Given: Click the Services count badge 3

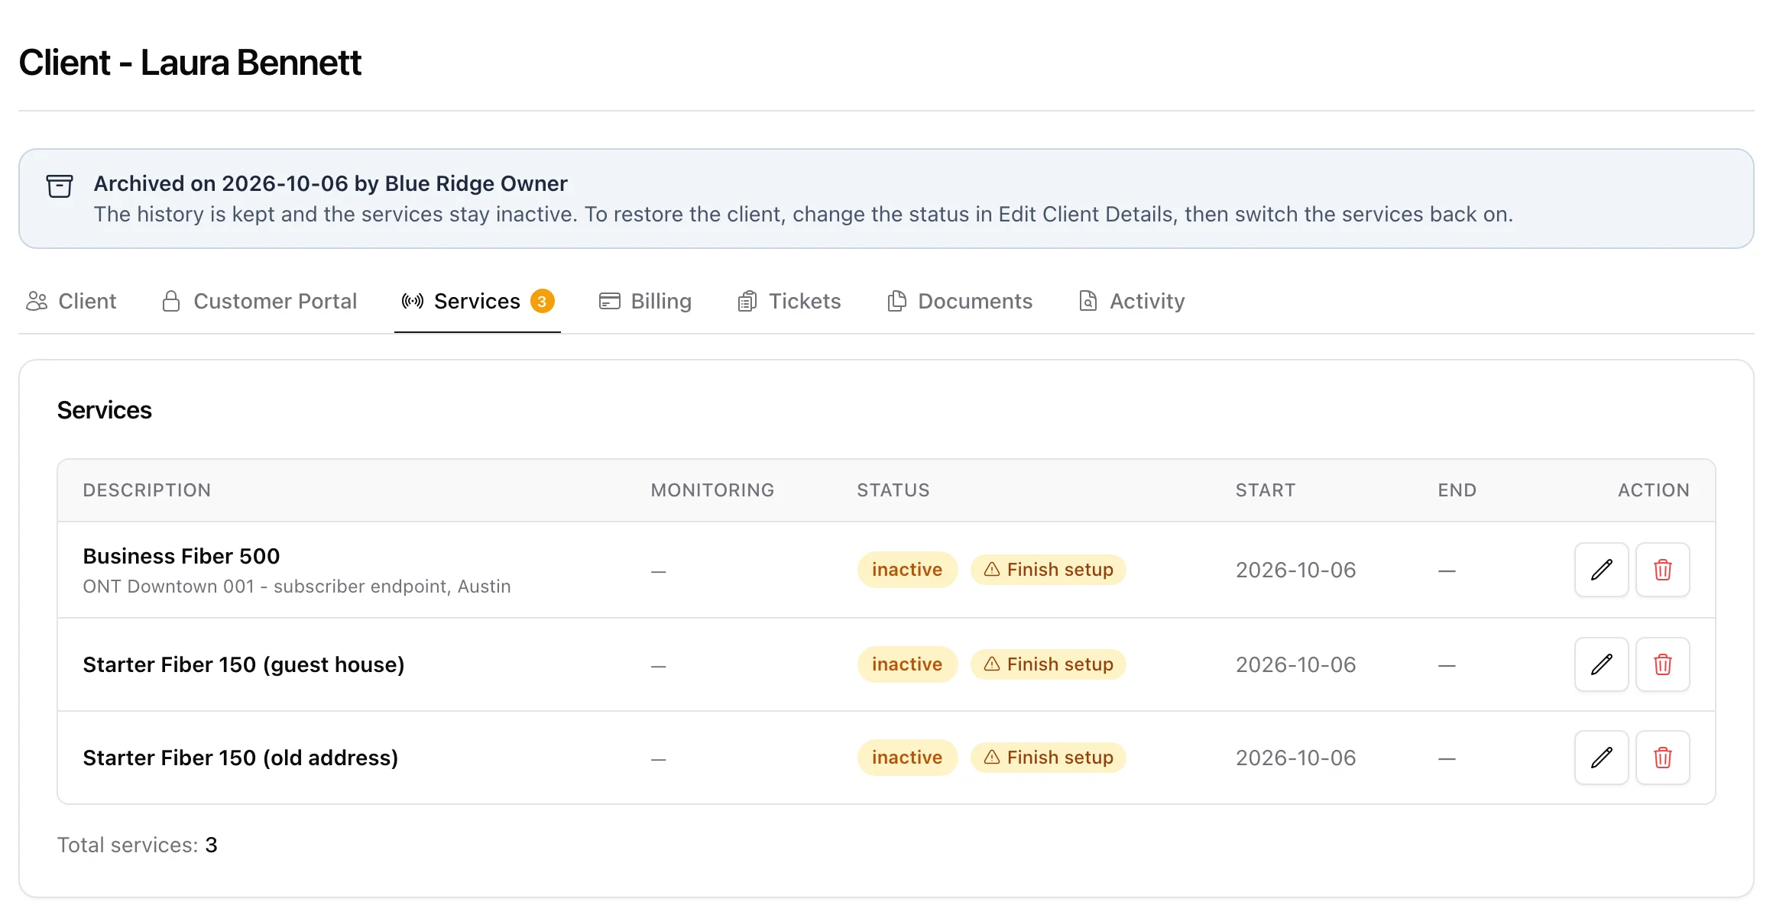Looking at the screenshot, I should click(542, 301).
